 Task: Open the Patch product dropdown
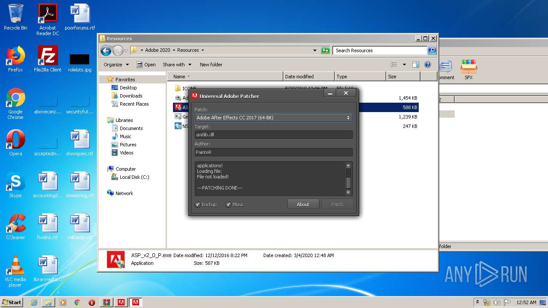tap(274, 118)
